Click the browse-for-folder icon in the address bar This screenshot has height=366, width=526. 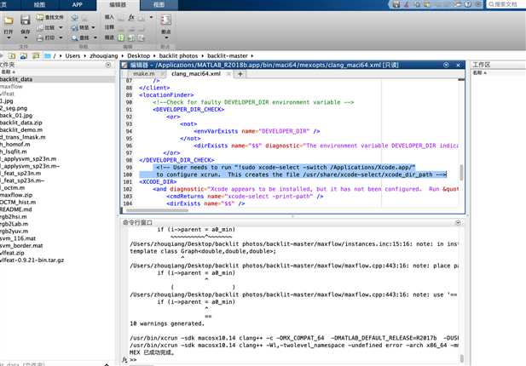coord(24,56)
